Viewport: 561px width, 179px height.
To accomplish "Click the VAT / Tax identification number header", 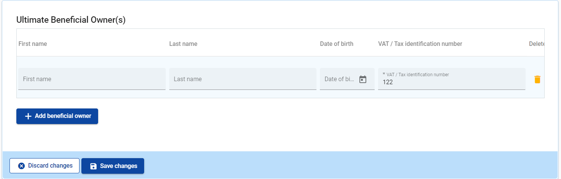I will coord(420,44).
